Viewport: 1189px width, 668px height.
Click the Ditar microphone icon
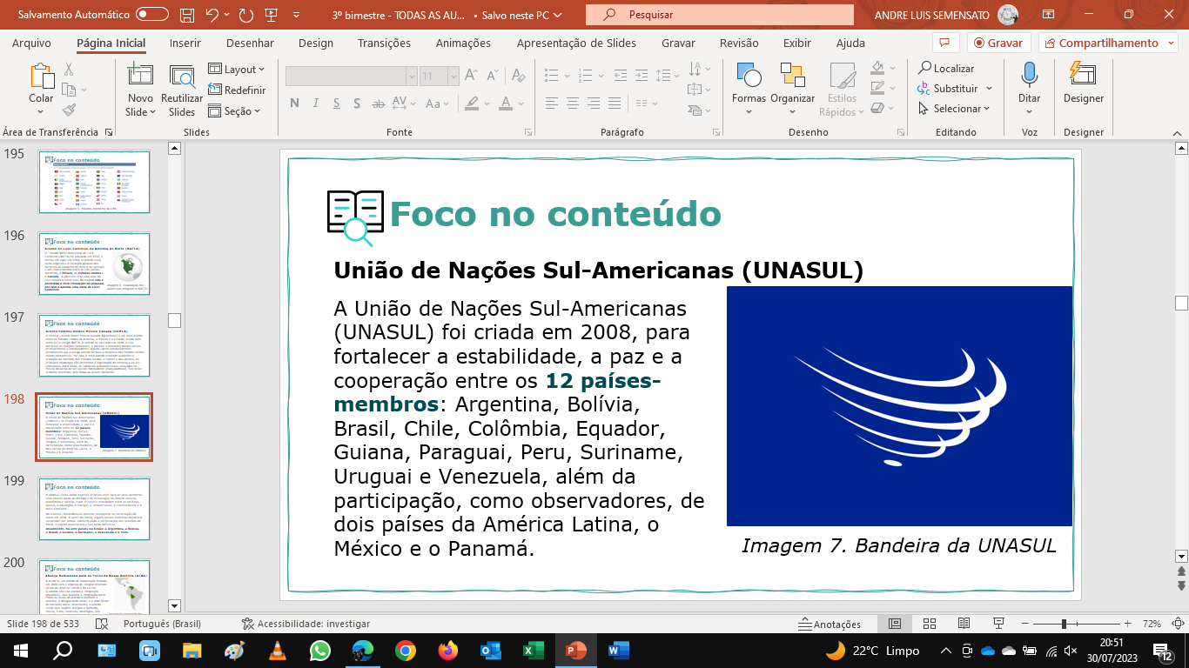pos(1030,76)
